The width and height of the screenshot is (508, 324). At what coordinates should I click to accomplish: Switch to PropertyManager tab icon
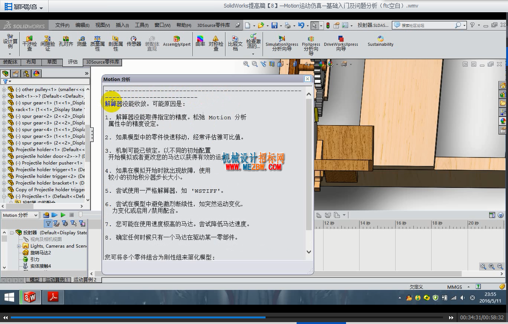16,73
